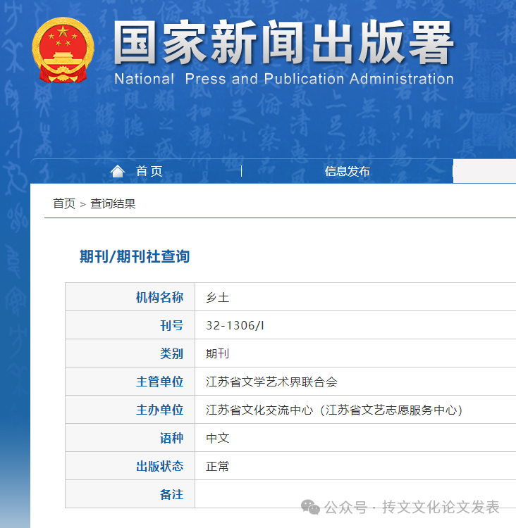This screenshot has height=528, width=516.
Task: Select the 备注 label cell
Action: pyautogui.click(x=130, y=494)
